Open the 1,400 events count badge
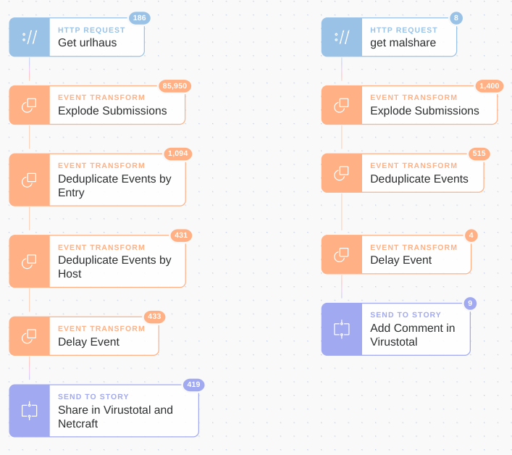Image resolution: width=512 pixels, height=455 pixels. click(489, 86)
